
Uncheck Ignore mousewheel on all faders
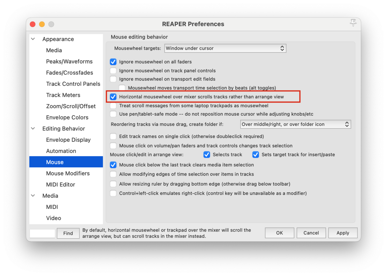(x=113, y=62)
